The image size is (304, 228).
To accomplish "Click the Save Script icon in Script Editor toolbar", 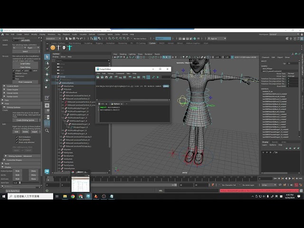I will [106, 77].
